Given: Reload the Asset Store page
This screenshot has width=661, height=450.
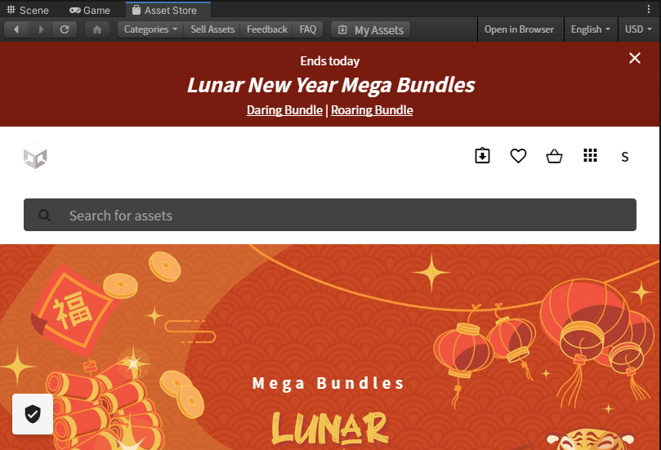Looking at the screenshot, I should tap(65, 29).
